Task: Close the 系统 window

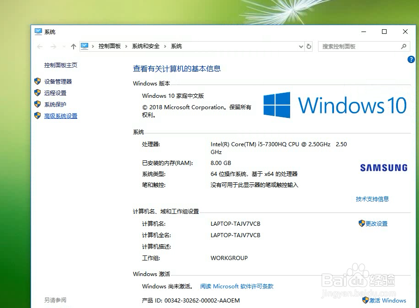Action: point(405,32)
